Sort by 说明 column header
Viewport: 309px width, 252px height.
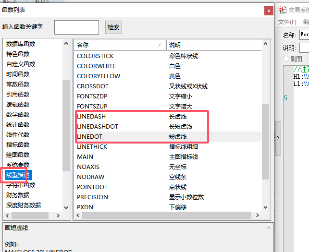point(214,45)
